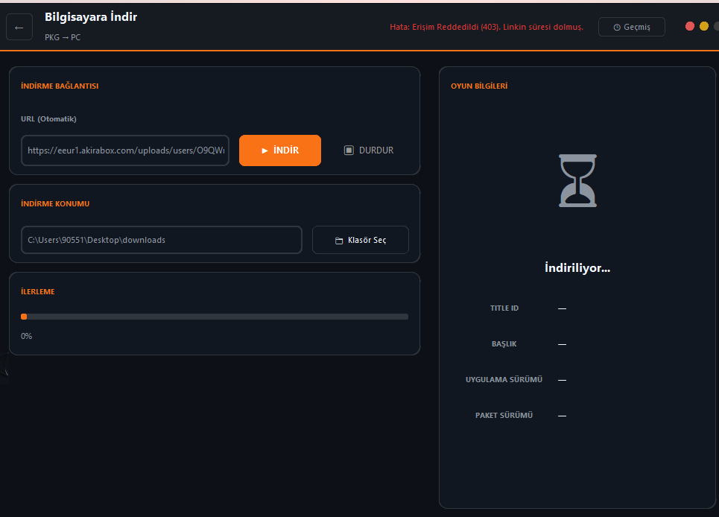Click the İndiriliyor... status text

577,267
